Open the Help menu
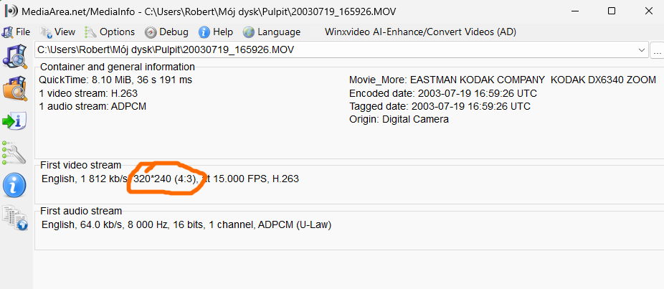Image resolution: width=664 pixels, height=289 pixels. 216,32
